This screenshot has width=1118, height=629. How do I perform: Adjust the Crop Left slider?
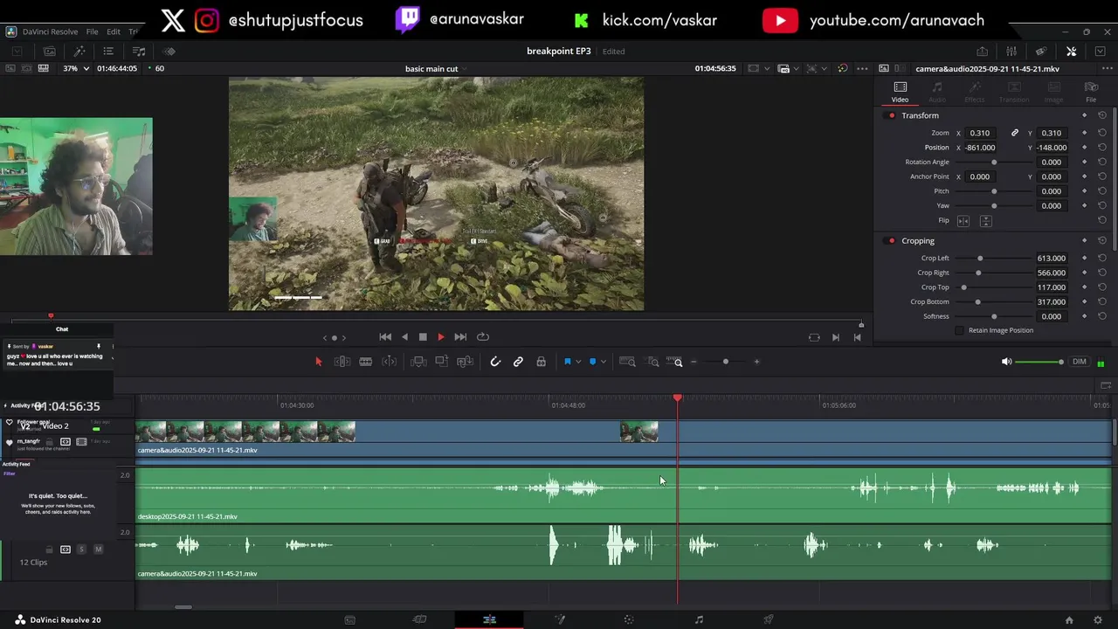[x=993, y=259]
